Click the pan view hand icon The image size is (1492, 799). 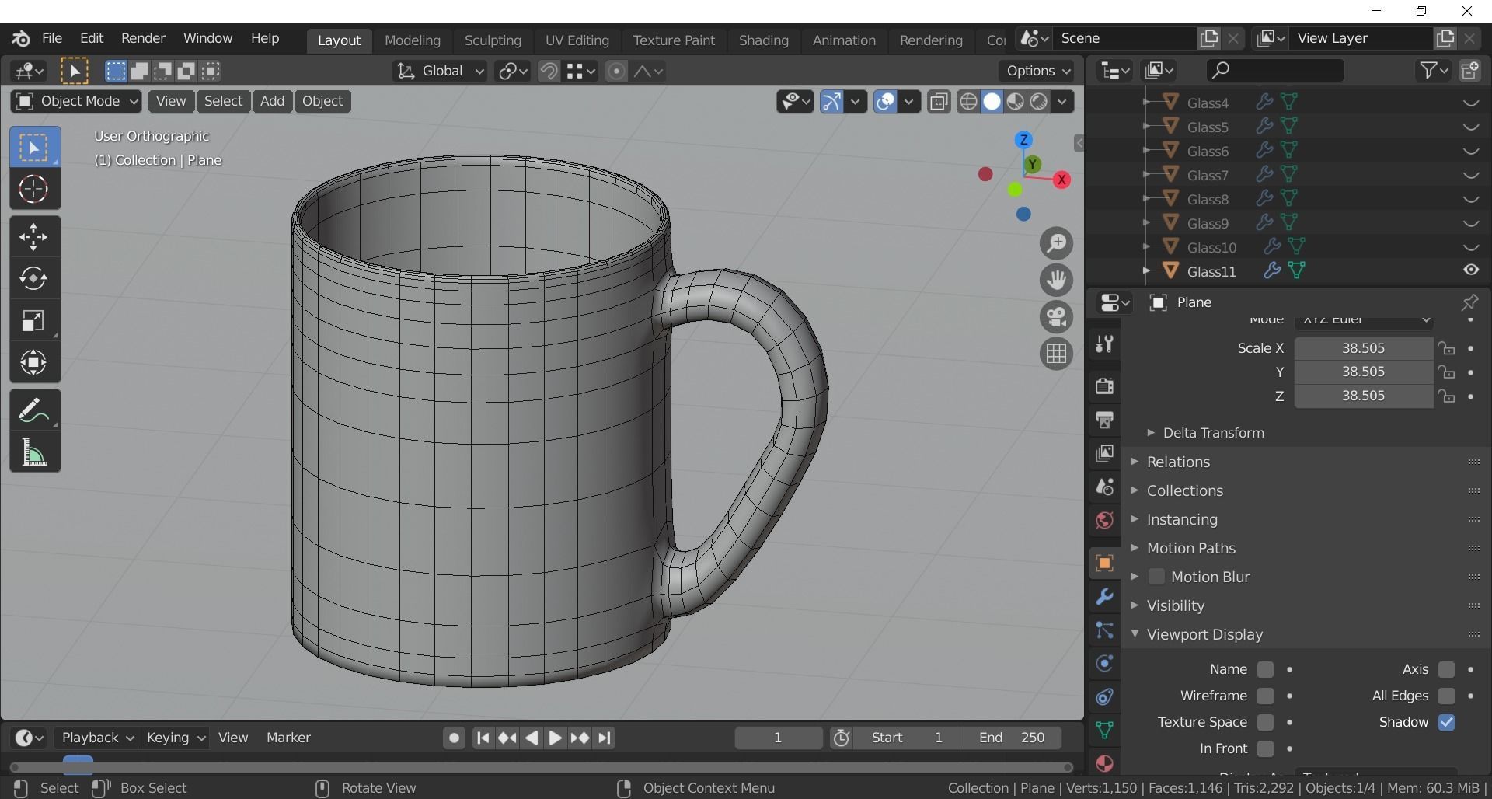[1056, 280]
